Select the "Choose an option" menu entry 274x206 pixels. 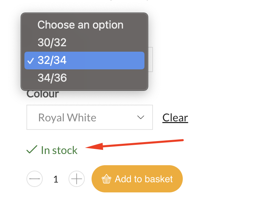point(84,25)
